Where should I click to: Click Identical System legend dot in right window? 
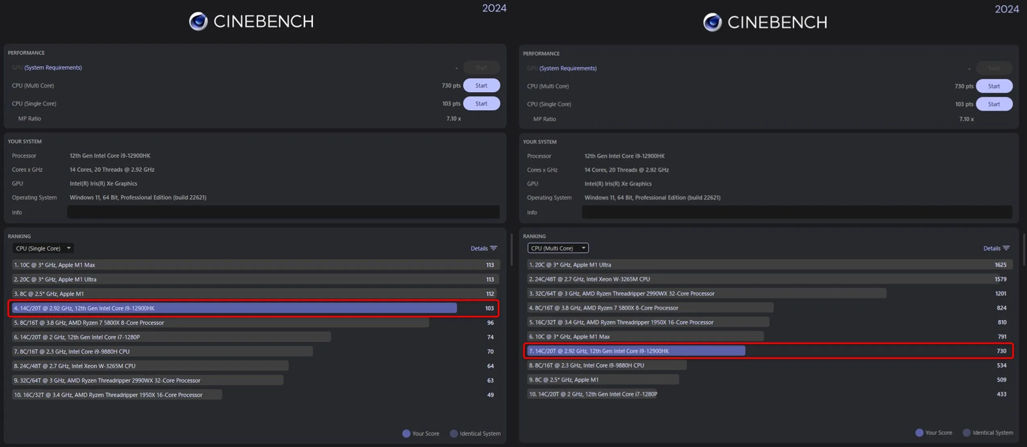point(967,432)
